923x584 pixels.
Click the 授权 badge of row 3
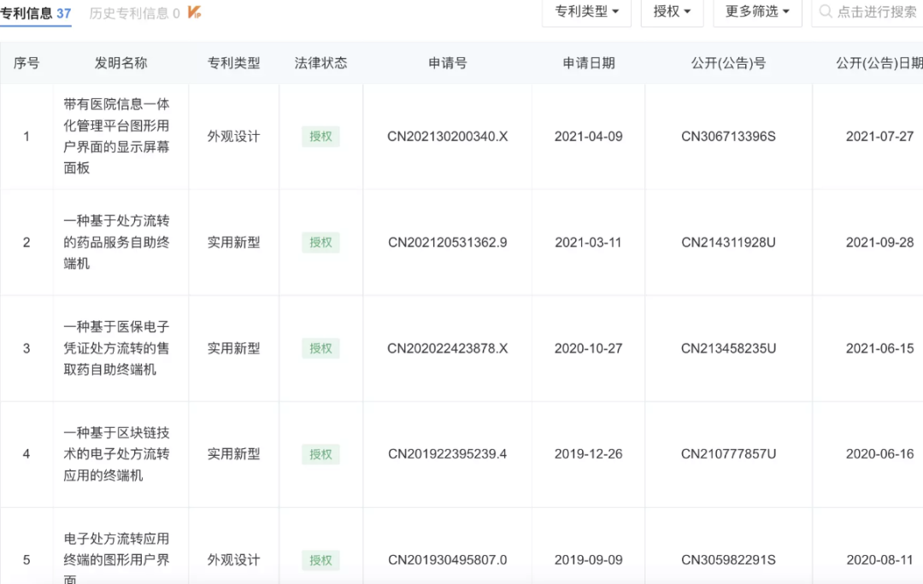coord(320,348)
